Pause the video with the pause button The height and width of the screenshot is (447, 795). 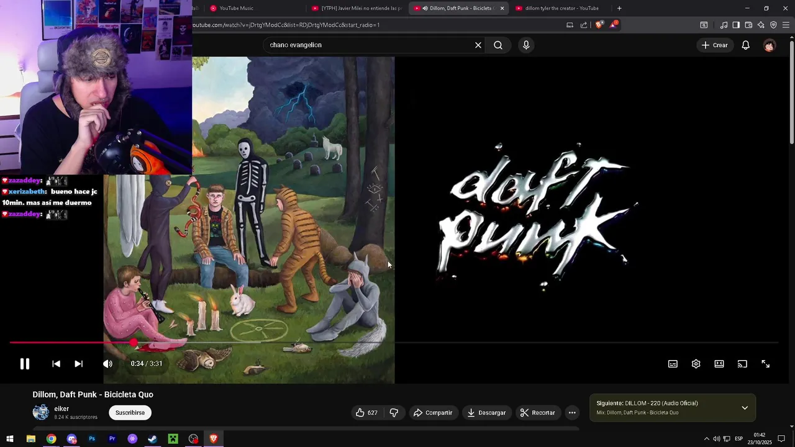(x=25, y=364)
